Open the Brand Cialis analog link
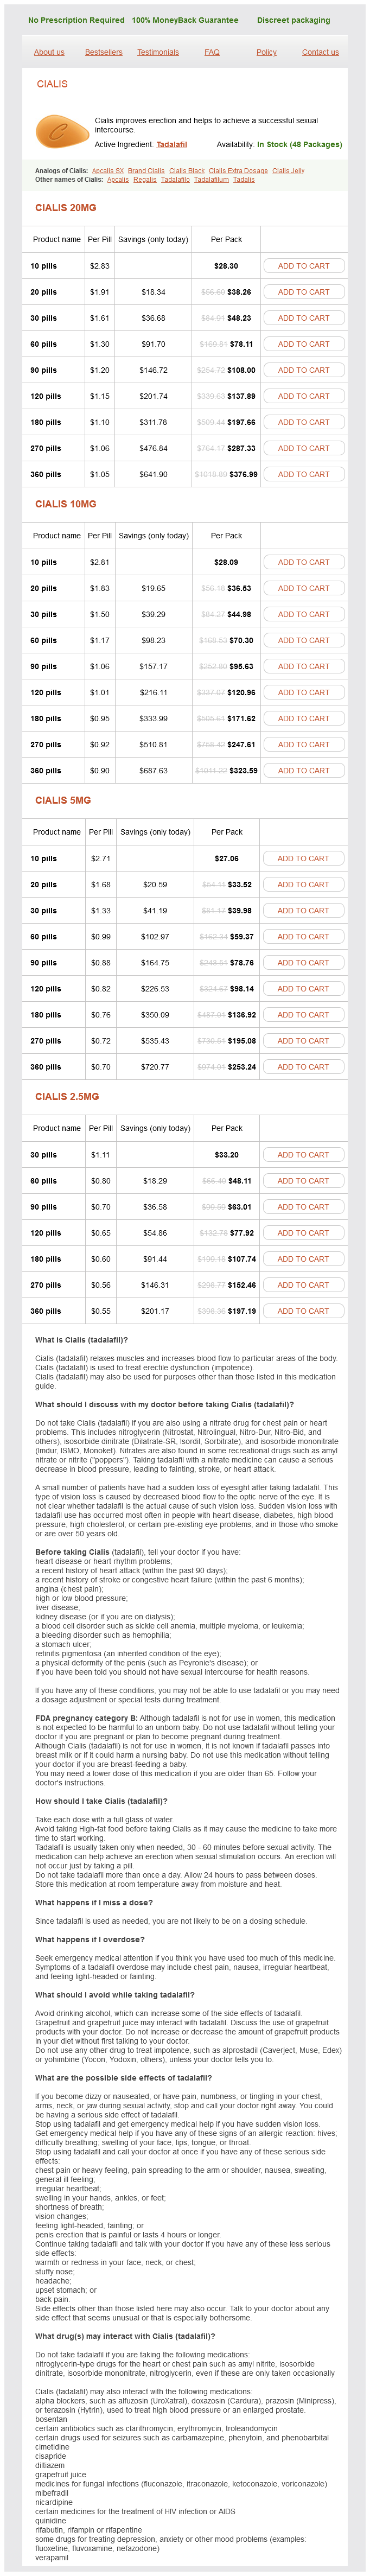This screenshot has height=2576, width=370. 146,171
